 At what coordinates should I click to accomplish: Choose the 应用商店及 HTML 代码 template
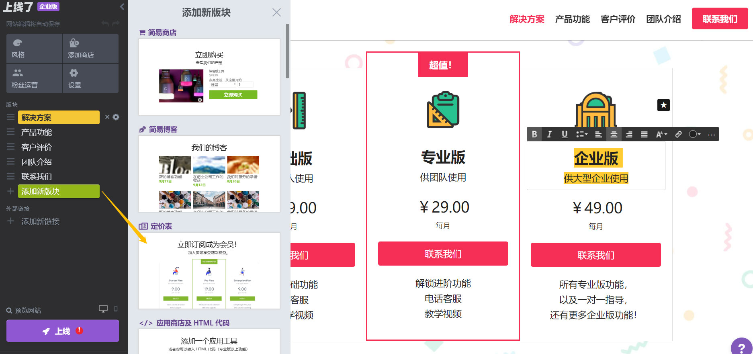point(209,342)
